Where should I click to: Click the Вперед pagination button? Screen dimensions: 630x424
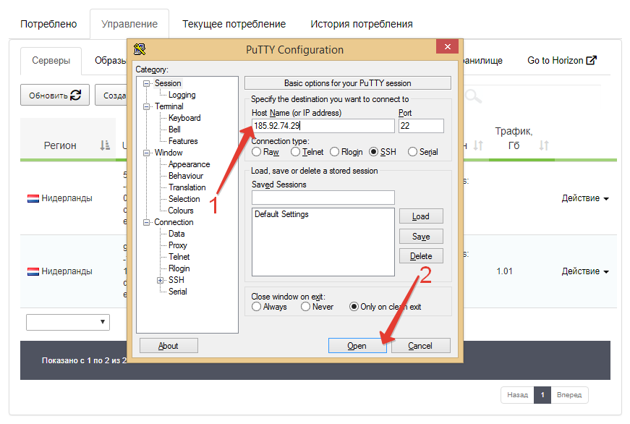click(x=569, y=395)
